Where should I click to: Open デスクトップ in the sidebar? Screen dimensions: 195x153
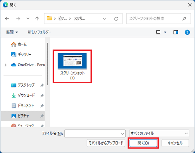tap(23, 85)
